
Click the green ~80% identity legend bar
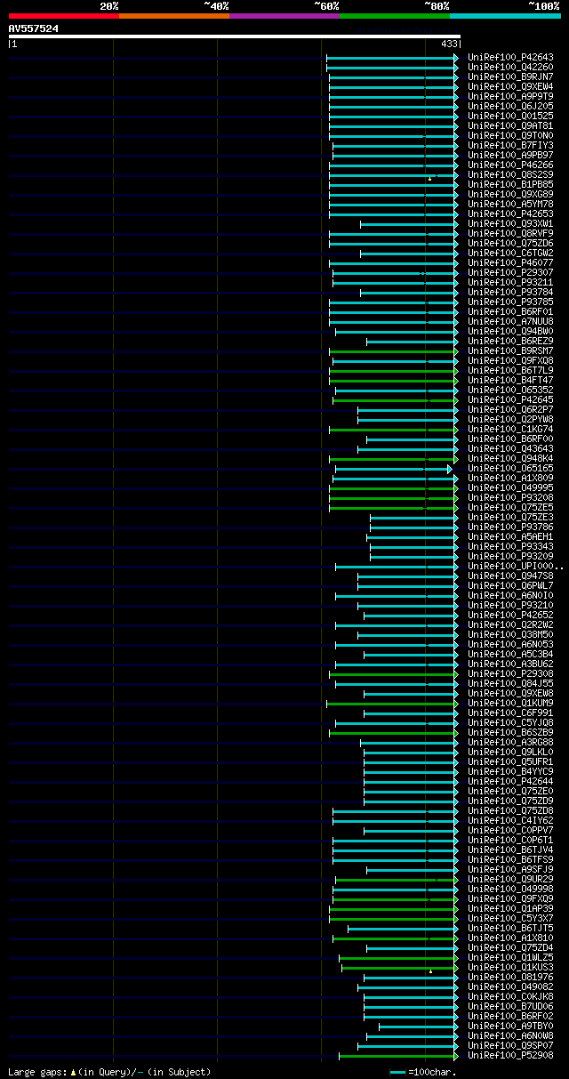pos(395,16)
